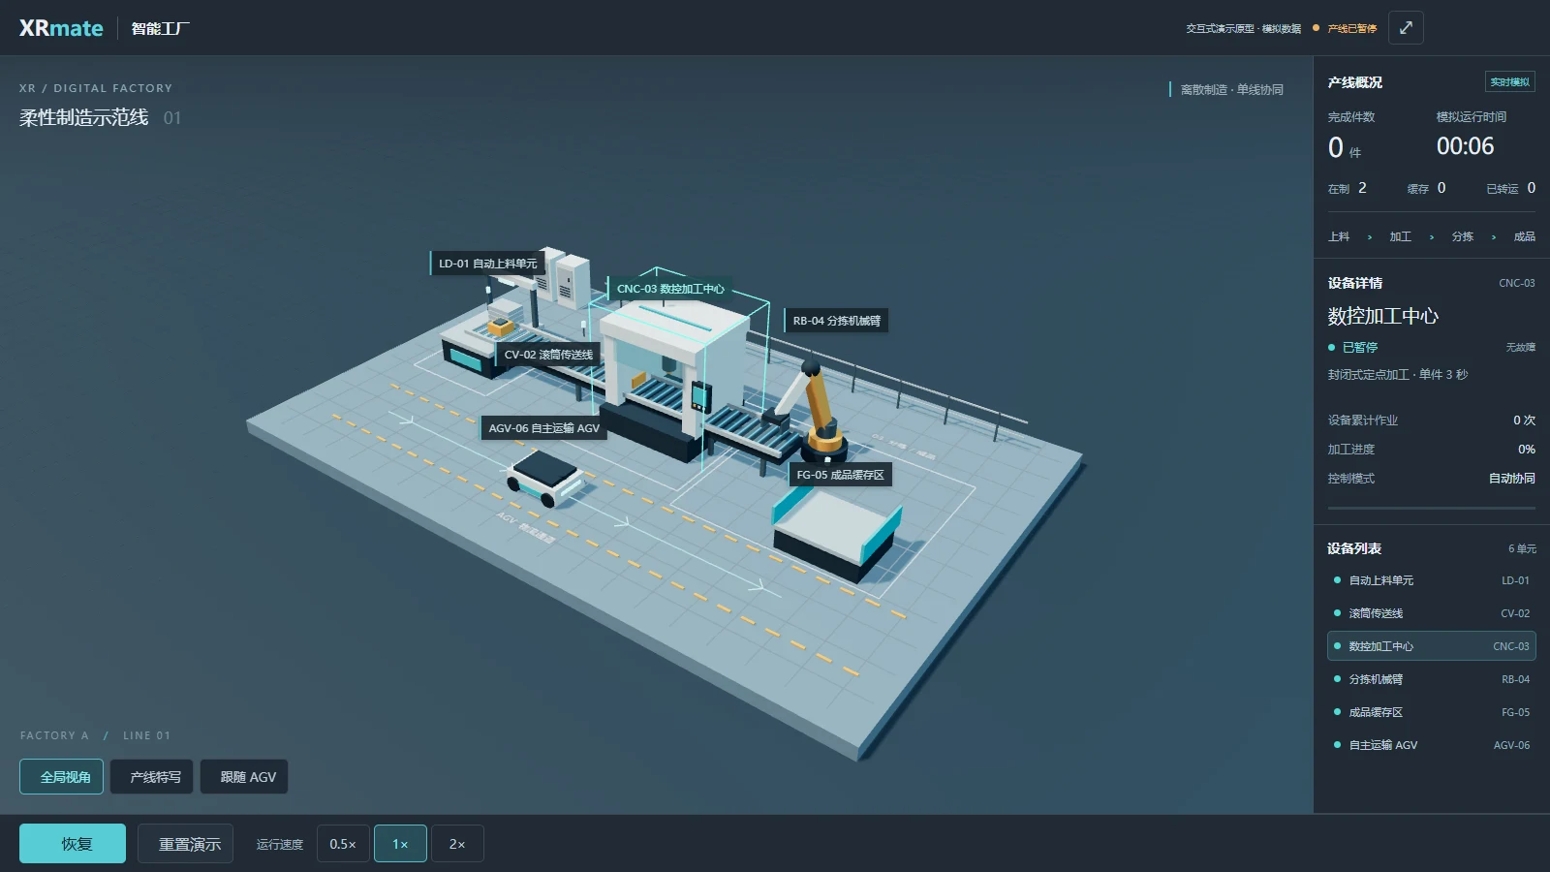Select 成品缓存区 FG-05 in device list
The height and width of the screenshot is (872, 1550).
coord(1431,712)
